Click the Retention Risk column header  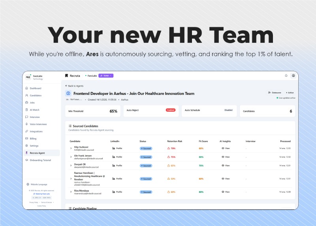(x=175, y=141)
